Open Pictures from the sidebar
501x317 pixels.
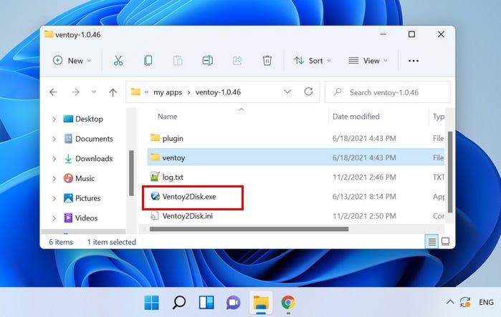(82, 198)
